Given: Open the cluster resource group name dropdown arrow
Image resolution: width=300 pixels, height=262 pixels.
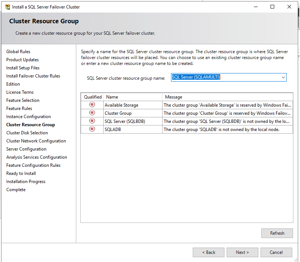Looking at the screenshot, I should 283,77.
